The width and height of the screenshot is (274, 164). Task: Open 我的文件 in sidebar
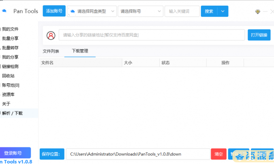[10, 29]
